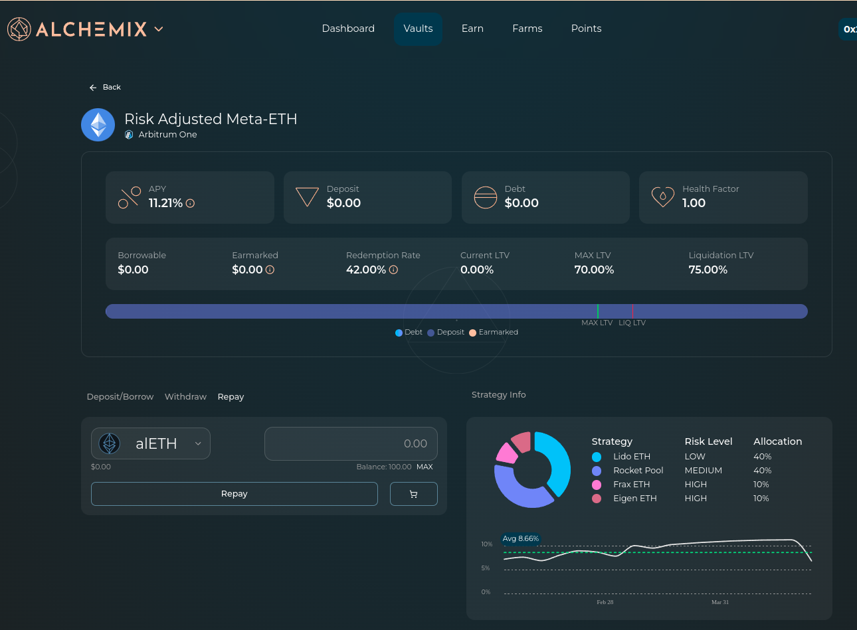
Task: Click the Health Factor heart icon
Action: pyautogui.click(x=662, y=197)
